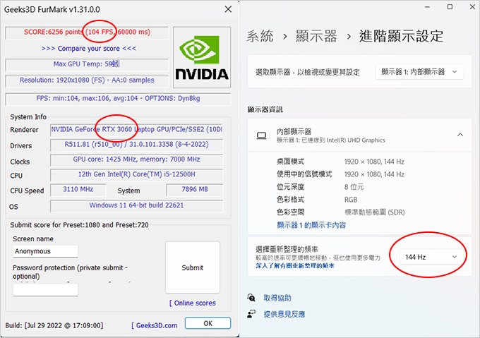480x338 pixels.
Task: Open 深入了解有關重新整理的頻率 link
Action: point(295,266)
